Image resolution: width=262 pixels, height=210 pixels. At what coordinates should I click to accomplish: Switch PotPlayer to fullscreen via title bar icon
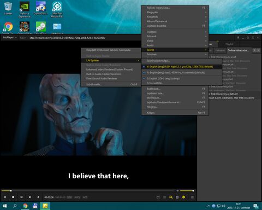coord(253,38)
